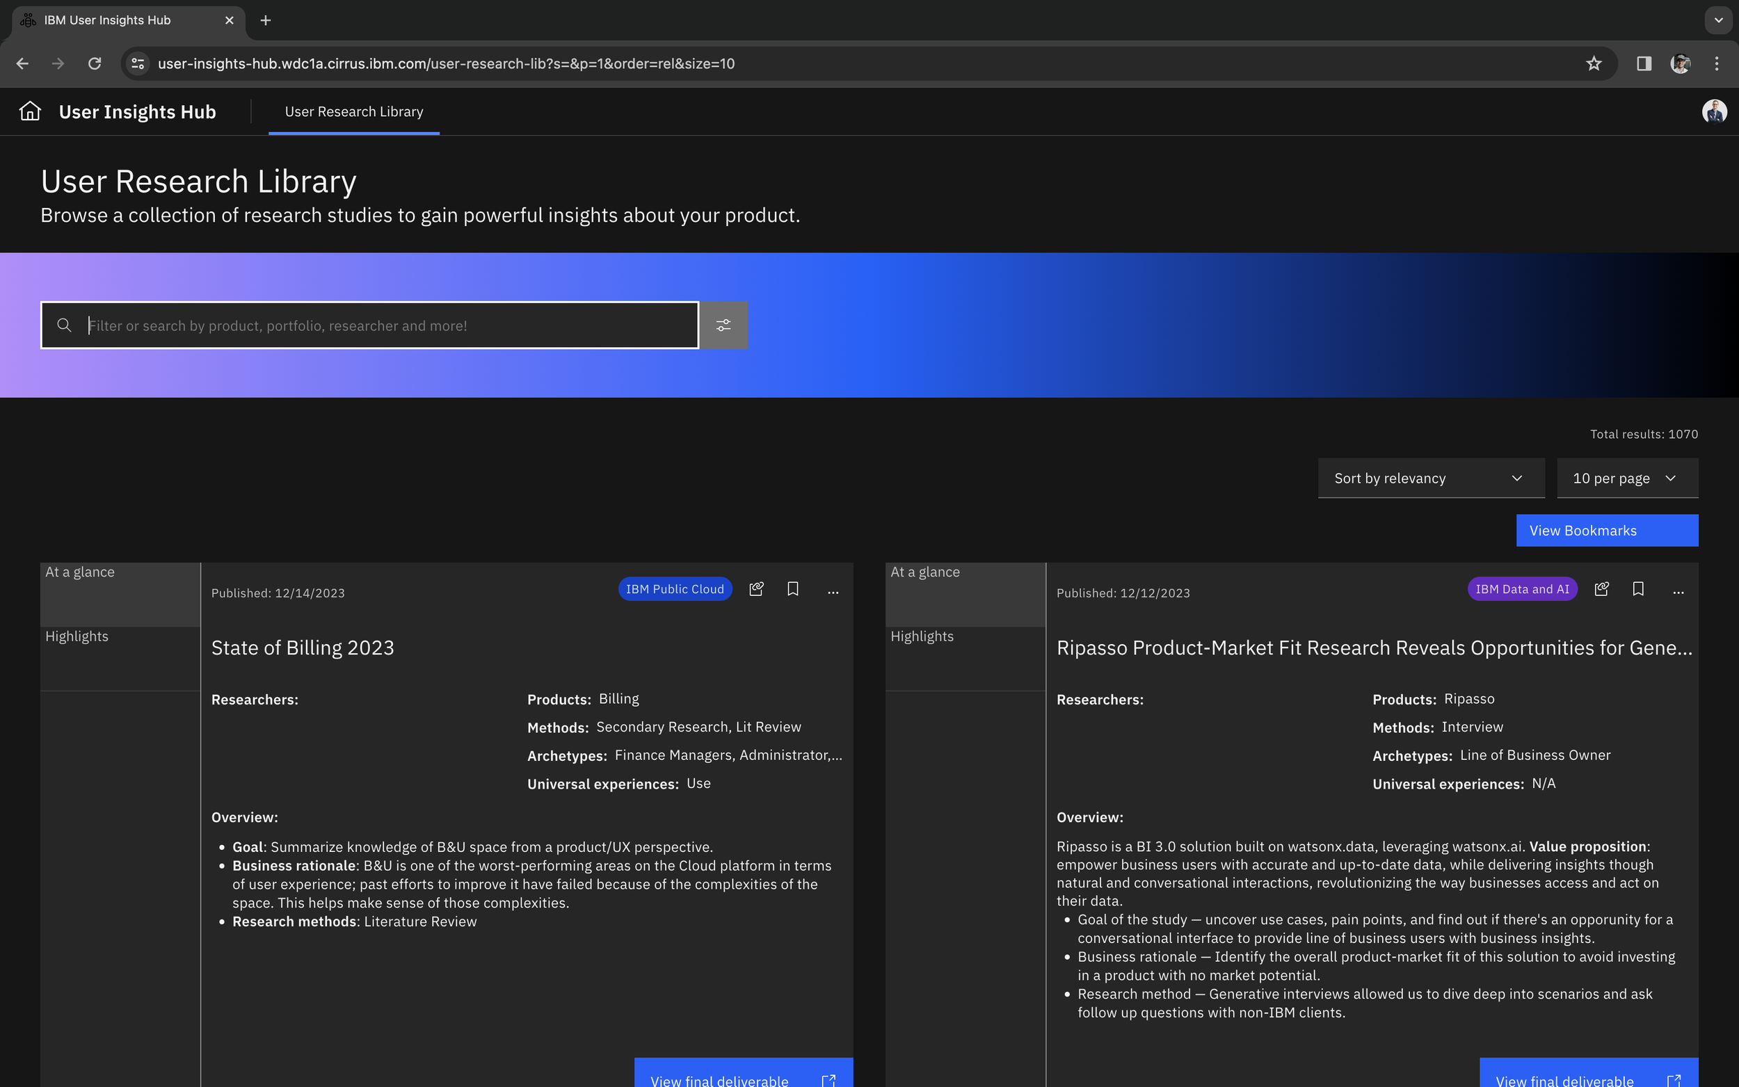Open the Chrome profile avatar
This screenshot has height=1087, width=1739.
click(x=1681, y=63)
